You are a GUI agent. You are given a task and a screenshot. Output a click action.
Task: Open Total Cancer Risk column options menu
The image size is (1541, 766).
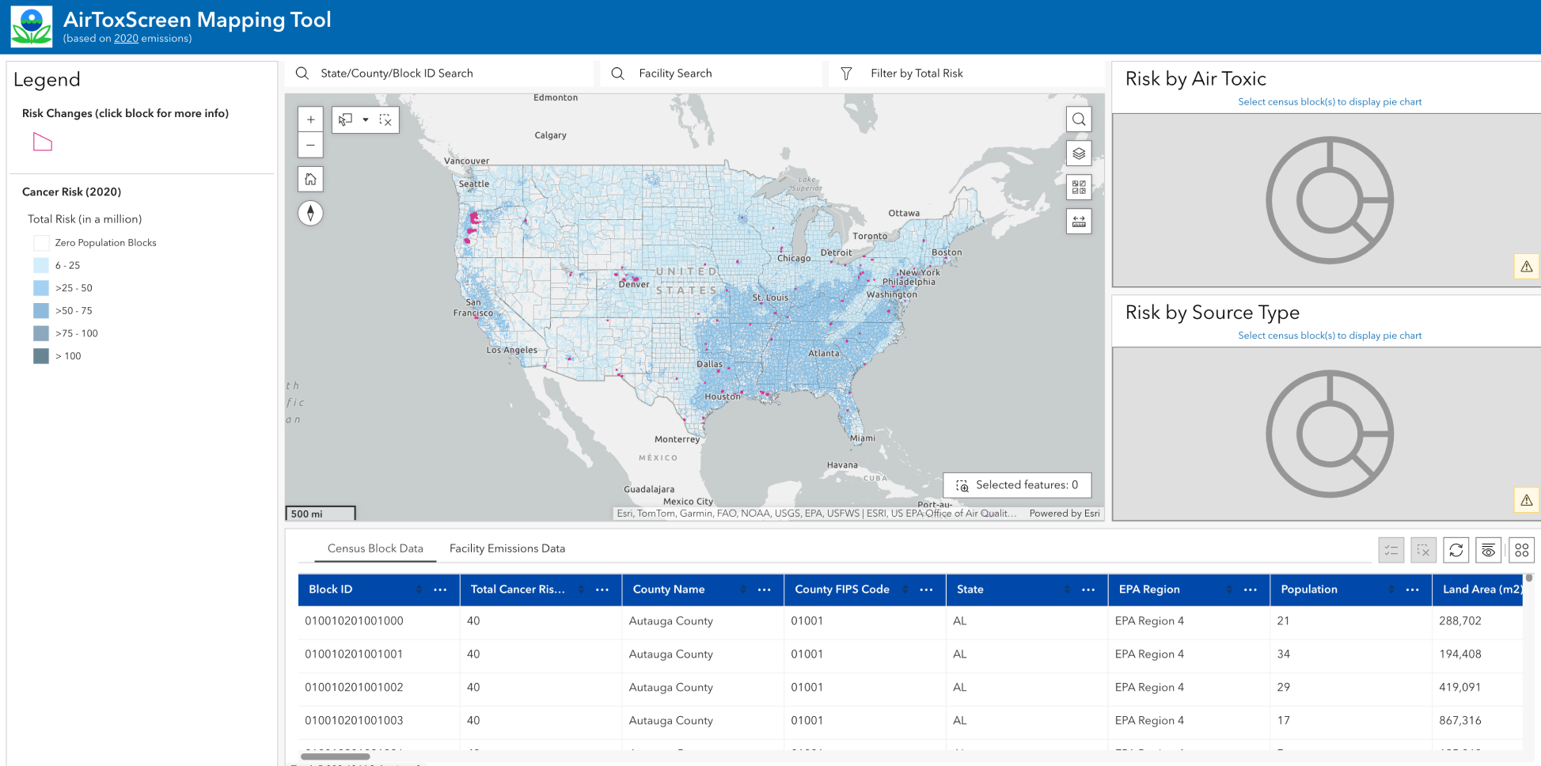pos(602,590)
